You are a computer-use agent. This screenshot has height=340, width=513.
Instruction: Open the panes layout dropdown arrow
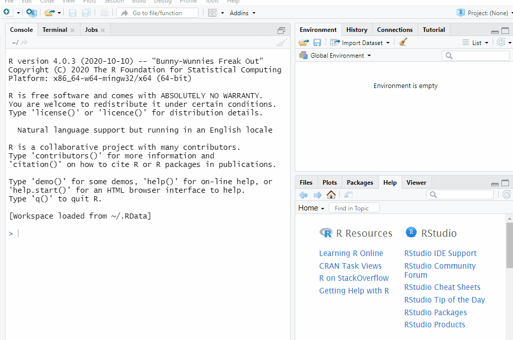222,13
